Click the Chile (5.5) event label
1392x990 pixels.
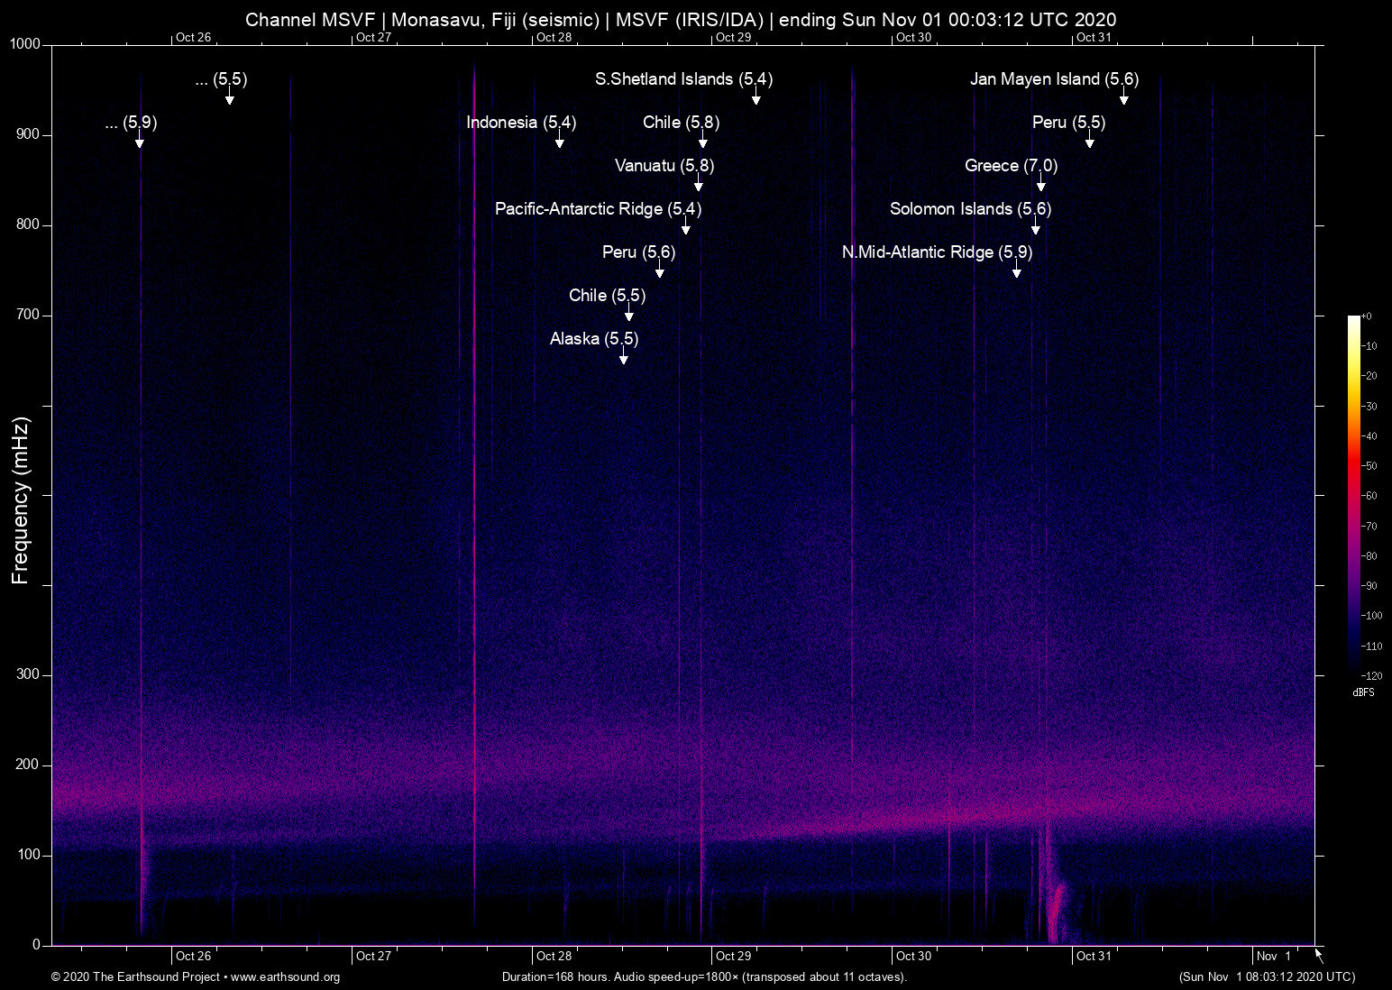607,296
